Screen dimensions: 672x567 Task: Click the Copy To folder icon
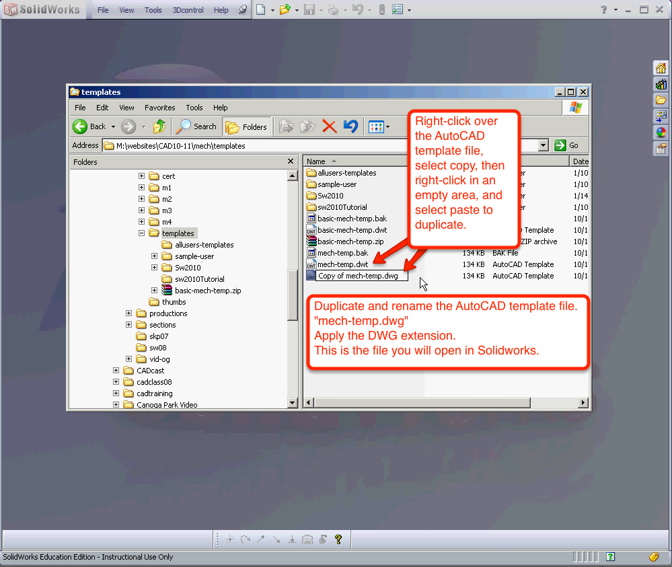[x=307, y=126]
